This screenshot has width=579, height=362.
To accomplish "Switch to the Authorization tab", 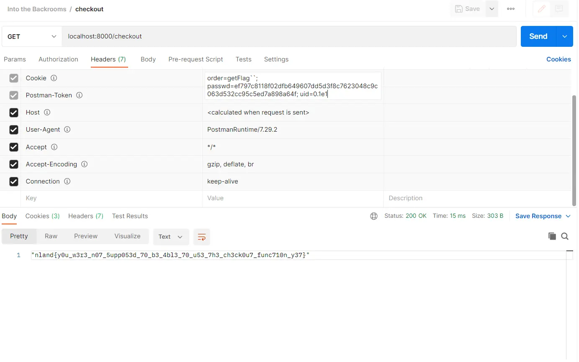I will [x=58, y=59].
